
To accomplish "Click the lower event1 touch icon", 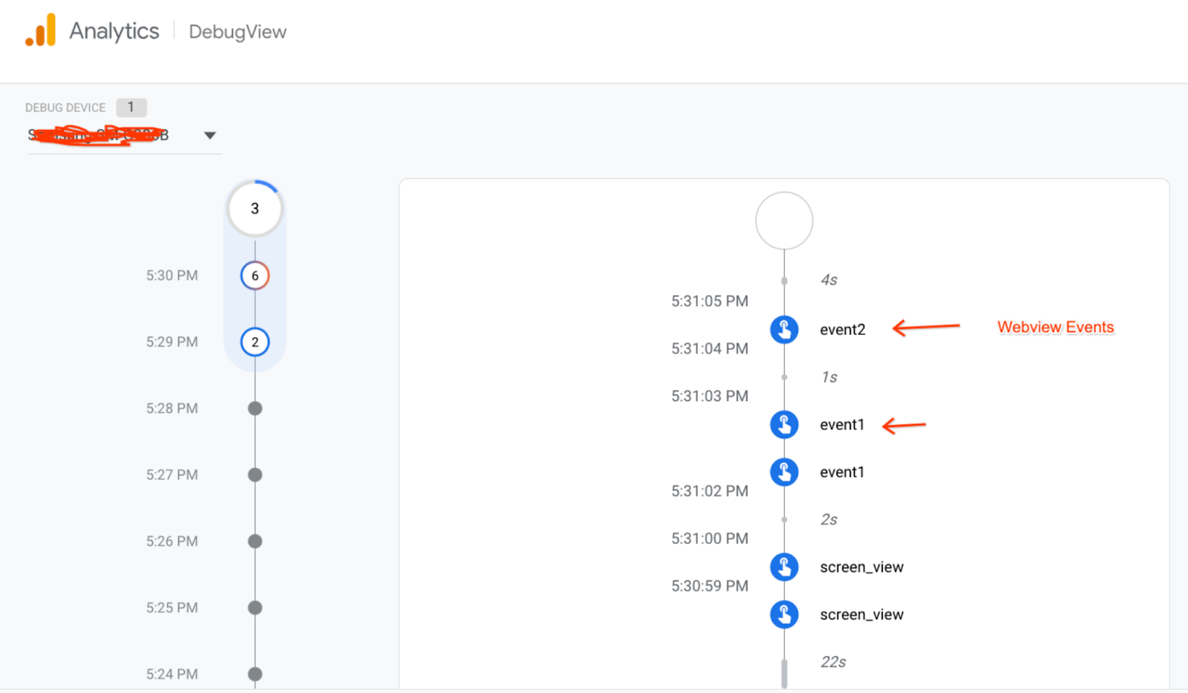I will [784, 472].
